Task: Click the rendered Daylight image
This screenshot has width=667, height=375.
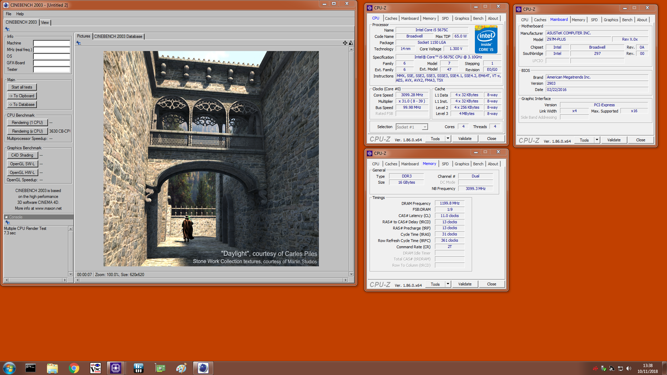Action: tap(211, 159)
